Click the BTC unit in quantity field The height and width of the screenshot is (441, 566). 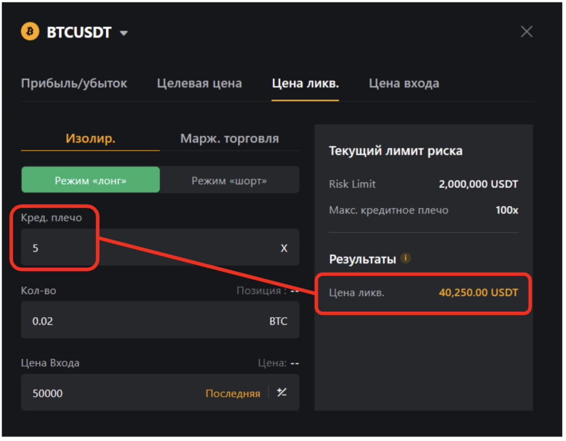[279, 321]
